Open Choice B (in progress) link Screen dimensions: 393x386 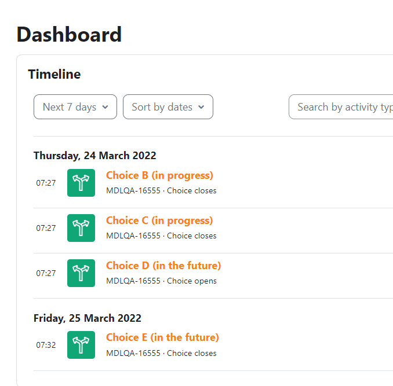159,175
